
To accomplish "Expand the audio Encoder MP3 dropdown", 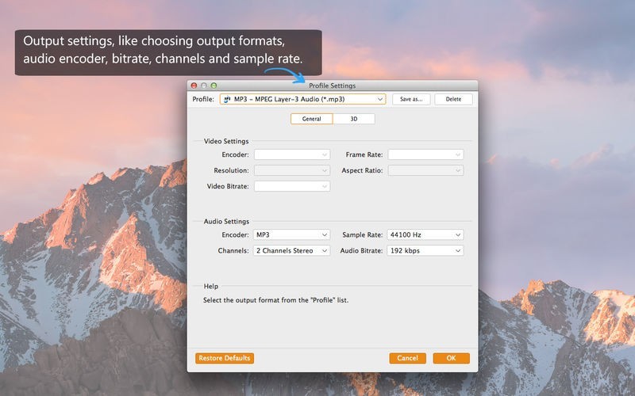I will [x=291, y=235].
